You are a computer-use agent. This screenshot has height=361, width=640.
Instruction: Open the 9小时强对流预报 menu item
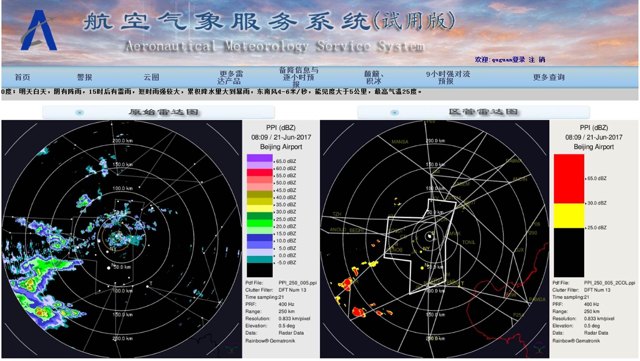[x=448, y=77]
